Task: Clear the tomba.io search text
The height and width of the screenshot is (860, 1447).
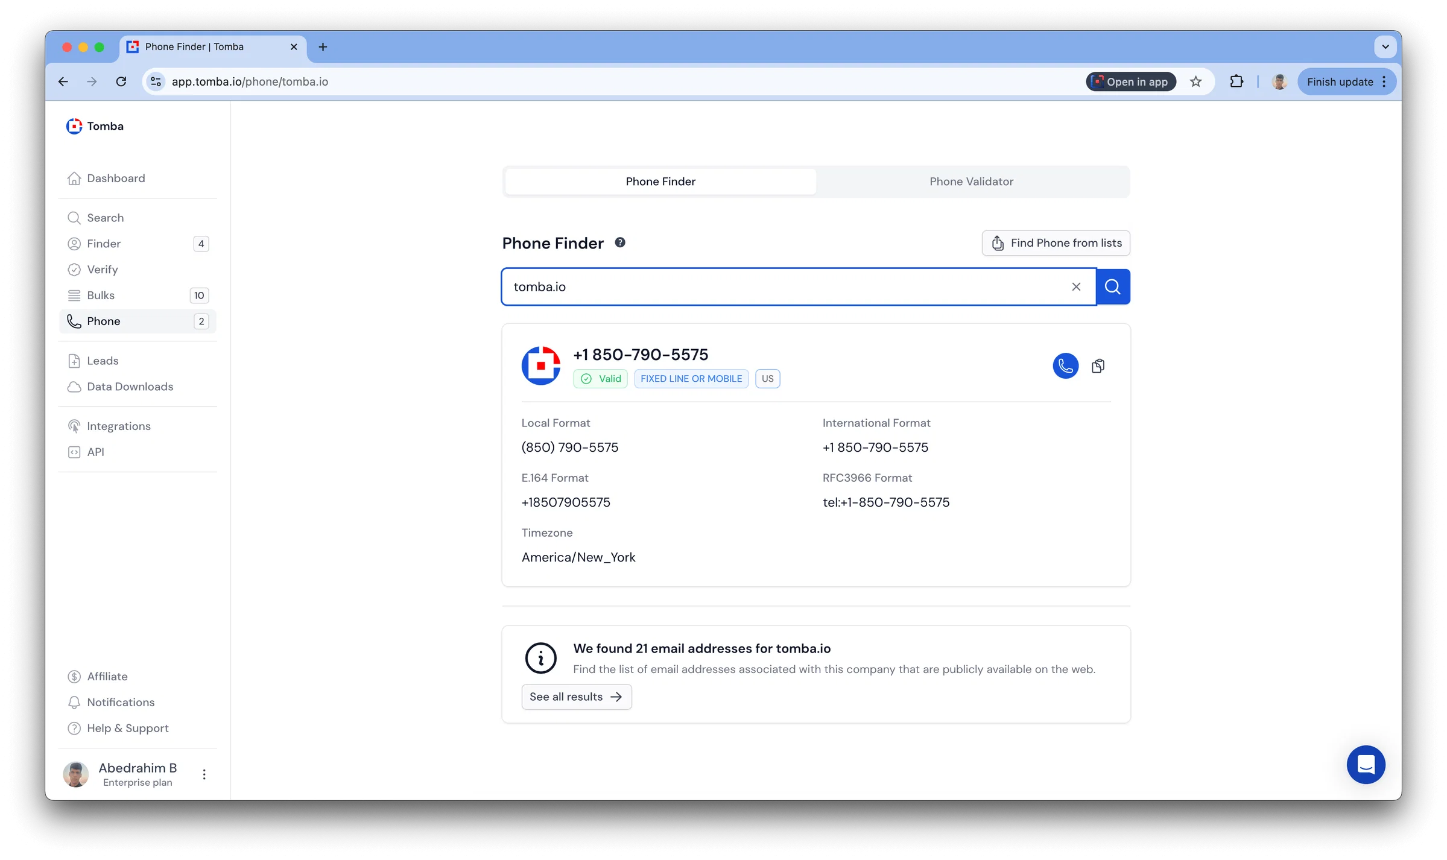Action: point(1076,287)
